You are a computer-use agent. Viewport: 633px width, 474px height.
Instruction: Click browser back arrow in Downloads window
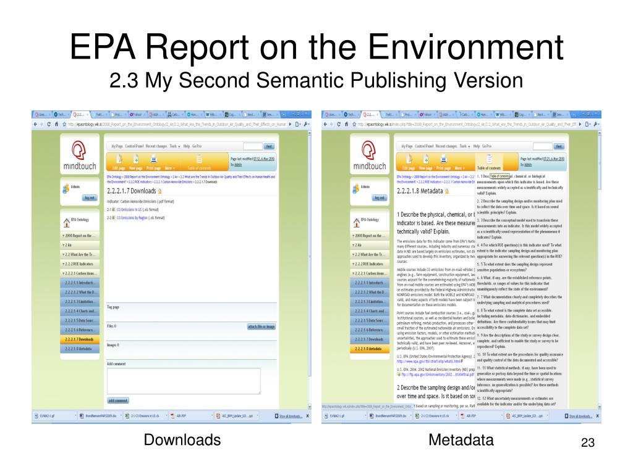tap(35, 124)
